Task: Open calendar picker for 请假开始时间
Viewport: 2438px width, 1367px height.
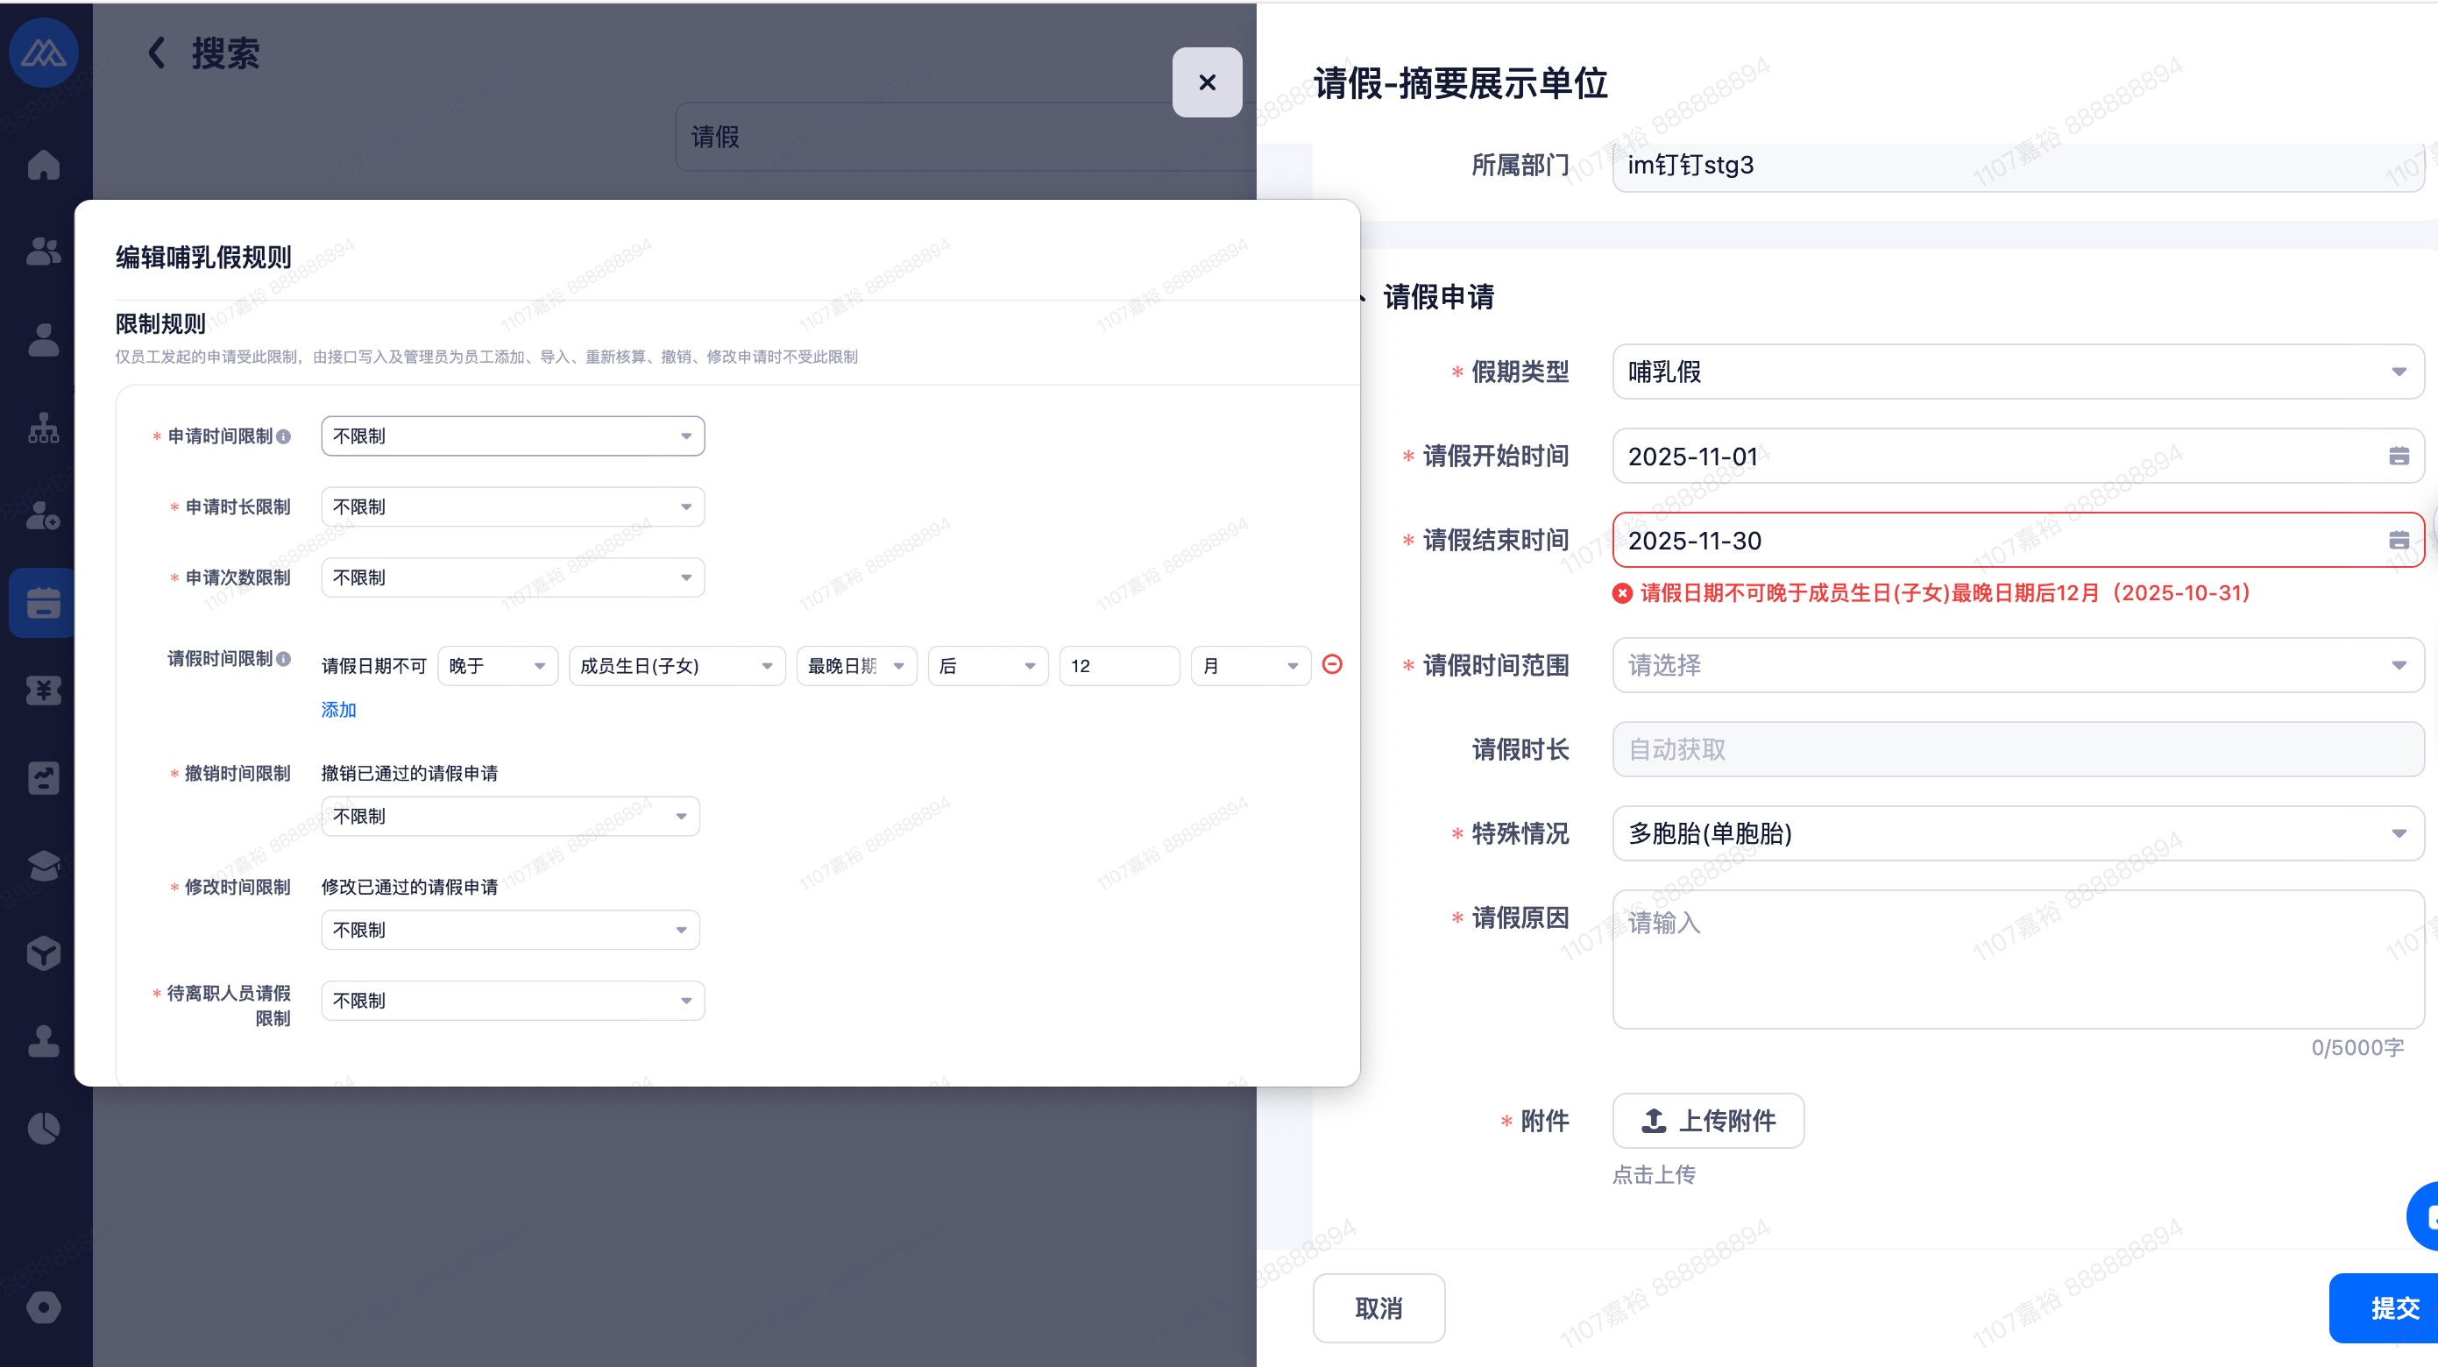Action: pos(2399,457)
